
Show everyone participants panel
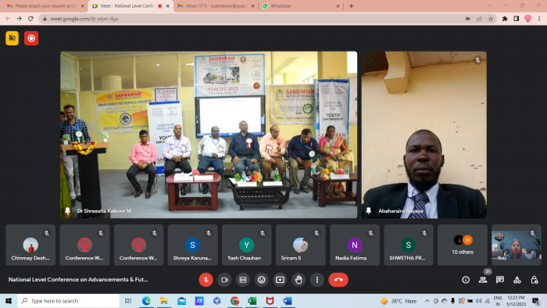click(483, 280)
